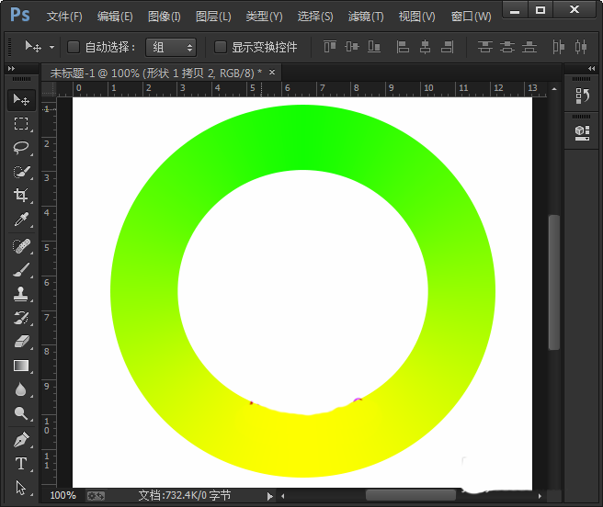
Task: Activate the Eraser tool
Action: click(21, 342)
